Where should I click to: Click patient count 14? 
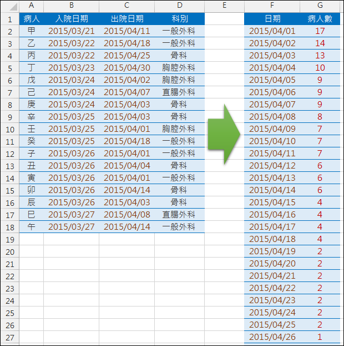pyautogui.click(x=320, y=43)
